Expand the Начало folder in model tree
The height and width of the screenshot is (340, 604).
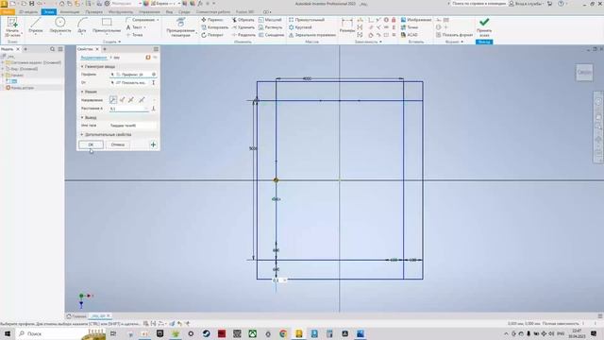(x=3, y=76)
